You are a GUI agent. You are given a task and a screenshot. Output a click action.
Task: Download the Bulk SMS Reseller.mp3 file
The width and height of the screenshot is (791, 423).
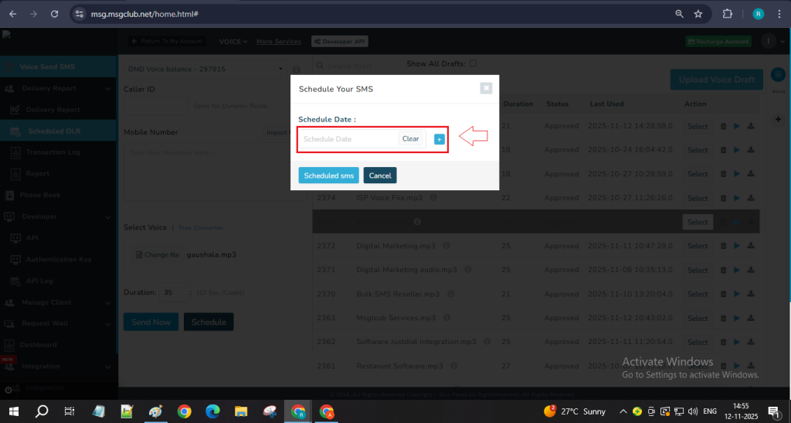pyautogui.click(x=751, y=295)
